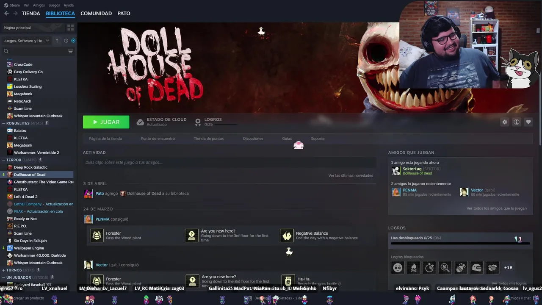Click the cloud status icon

(140, 122)
